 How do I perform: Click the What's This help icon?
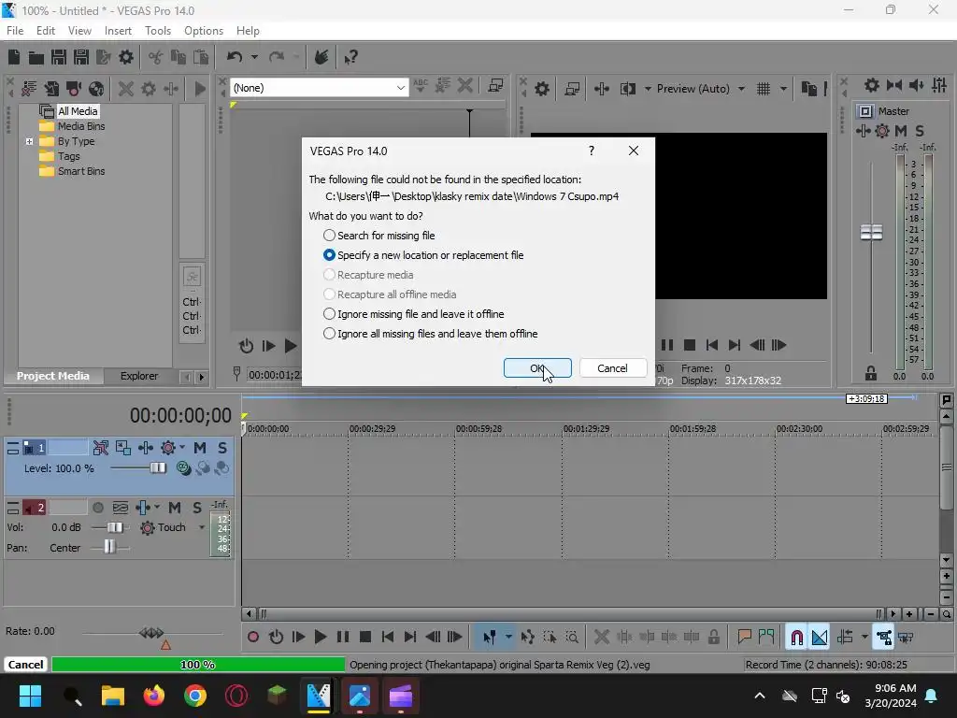(351, 57)
